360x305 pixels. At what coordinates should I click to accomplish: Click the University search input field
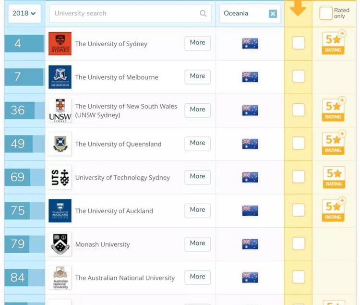[125, 13]
